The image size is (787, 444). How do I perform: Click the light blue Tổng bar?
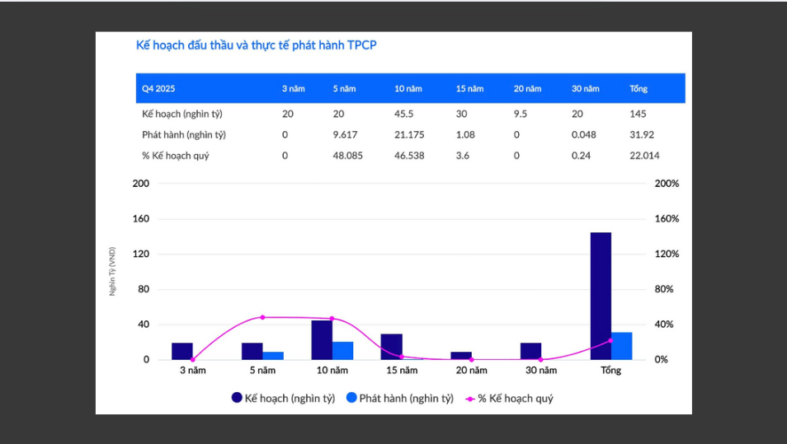(x=622, y=346)
